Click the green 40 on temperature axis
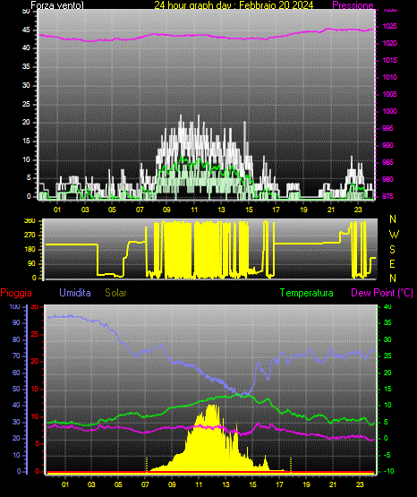Viewport: 417px width, 497px height. (387, 307)
